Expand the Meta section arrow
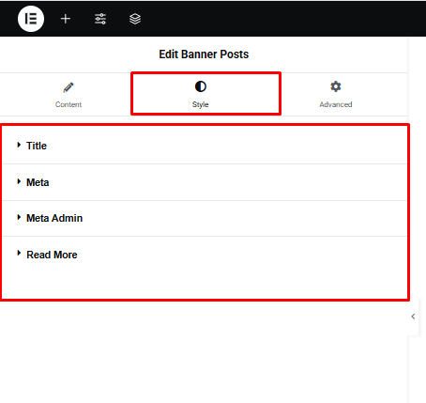This screenshot has width=426, height=403. [19, 181]
